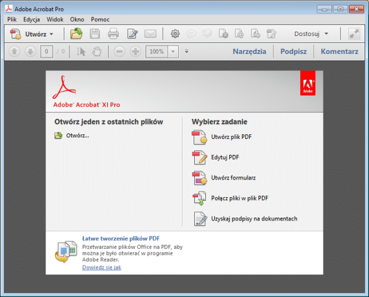Click the page with magnifier icon
The width and height of the screenshot is (369, 297).
coord(239,34)
